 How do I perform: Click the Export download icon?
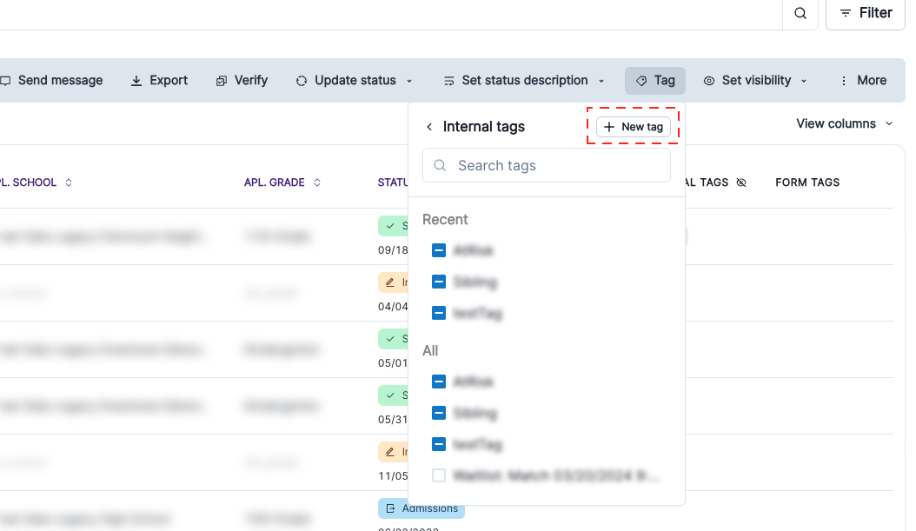[x=136, y=80]
